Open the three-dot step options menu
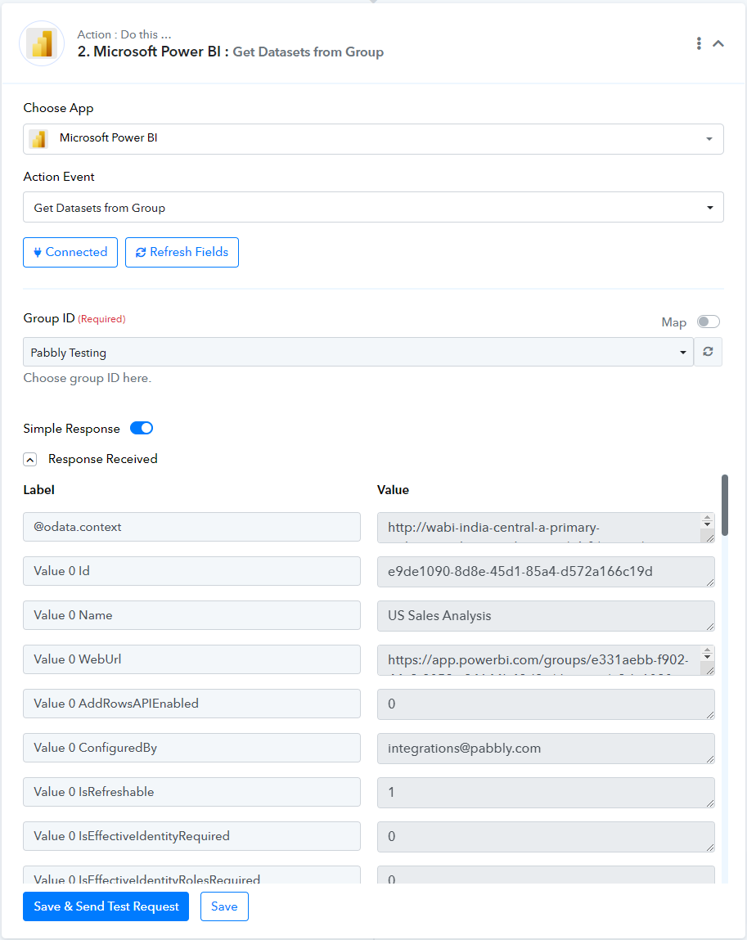This screenshot has height=940, width=747. pyautogui.click(x=699, y=43)
